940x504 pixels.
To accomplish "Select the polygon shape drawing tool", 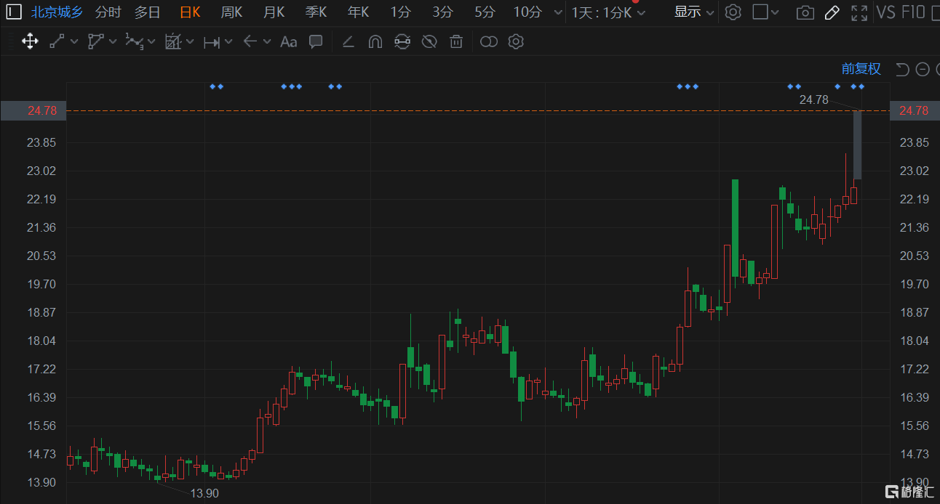I will coord(95,41).
